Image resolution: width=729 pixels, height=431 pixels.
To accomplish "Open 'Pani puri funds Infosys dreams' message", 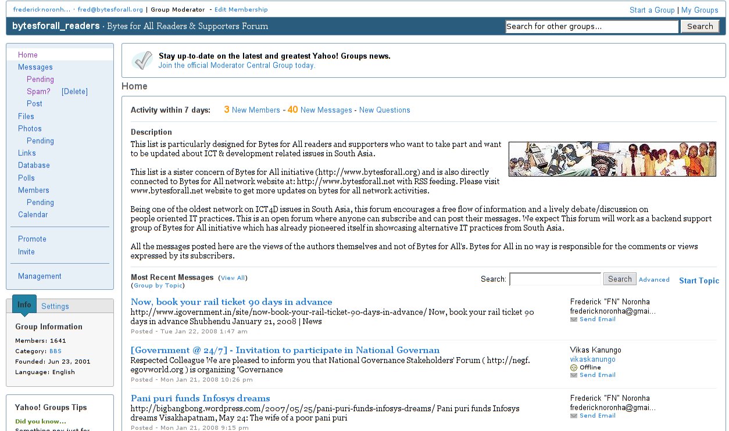I will pos(201,398).
